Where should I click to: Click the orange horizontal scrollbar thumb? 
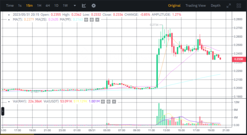click(17, 134)
